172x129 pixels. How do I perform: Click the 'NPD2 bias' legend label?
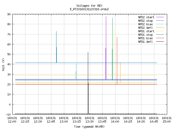pos(145,24)
